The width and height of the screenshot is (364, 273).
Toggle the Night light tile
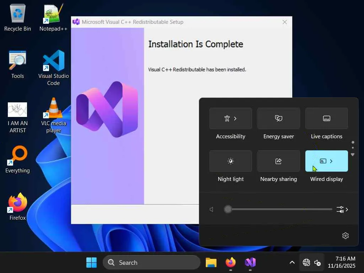coord(230,161)
